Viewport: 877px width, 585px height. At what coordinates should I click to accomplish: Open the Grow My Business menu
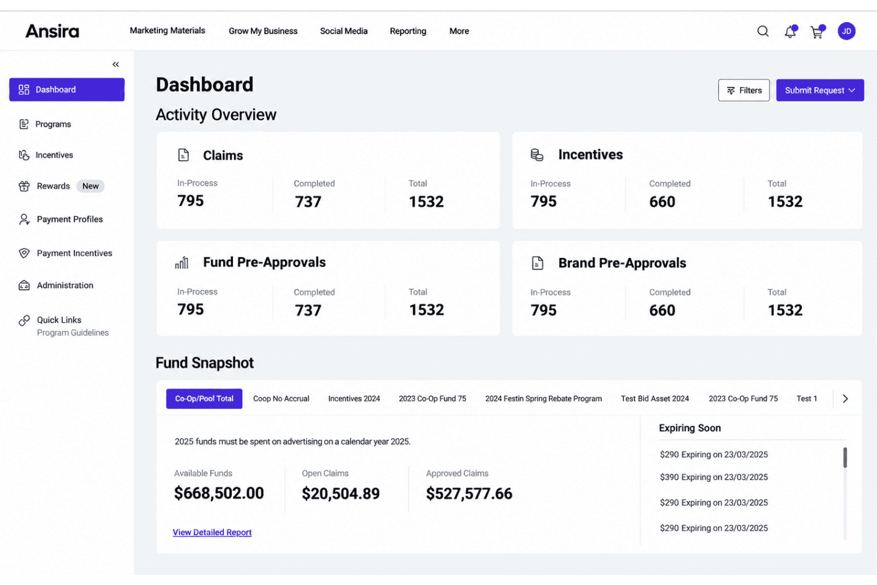[x=263, y=31]
